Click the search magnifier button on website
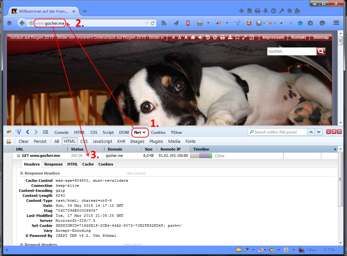347x256 pixels. (321, 51)
